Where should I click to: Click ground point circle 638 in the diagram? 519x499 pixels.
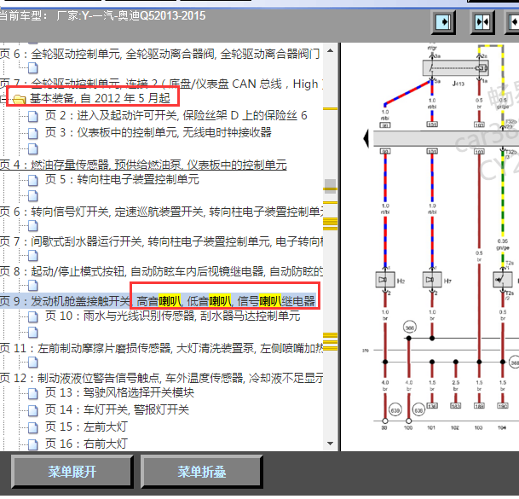418,410
